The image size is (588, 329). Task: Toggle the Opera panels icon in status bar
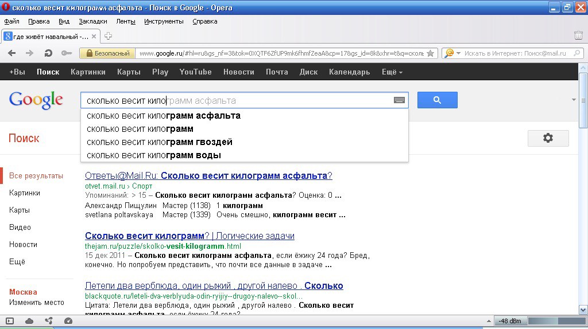point(10,321)
